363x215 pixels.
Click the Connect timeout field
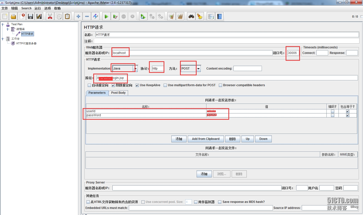322,53
